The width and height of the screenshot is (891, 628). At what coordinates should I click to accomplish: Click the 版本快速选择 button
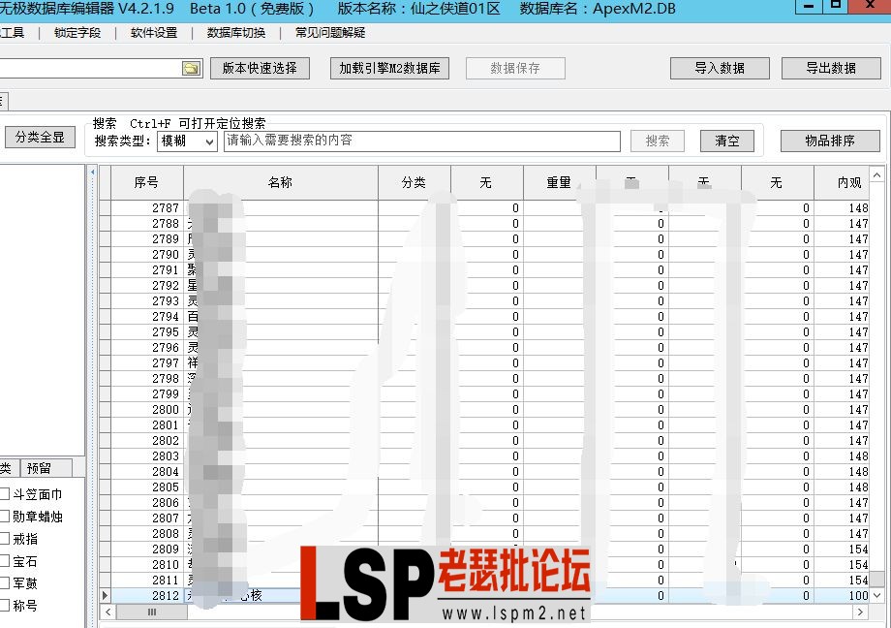[260, 68]
